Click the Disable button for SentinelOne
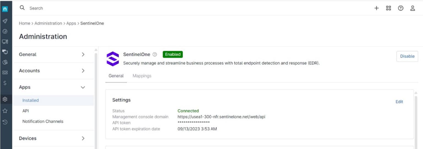The height and width of the screenshot is (149, 423). (407, 56)
